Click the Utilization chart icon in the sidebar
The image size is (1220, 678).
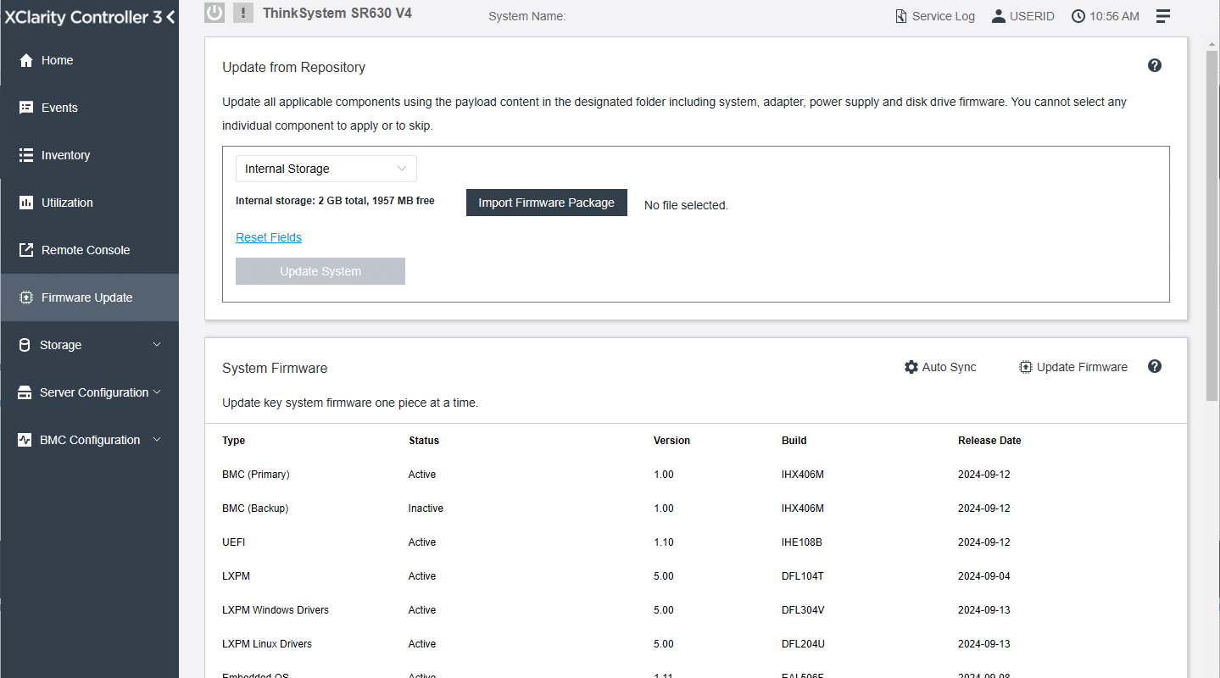(x=26, y=203)
